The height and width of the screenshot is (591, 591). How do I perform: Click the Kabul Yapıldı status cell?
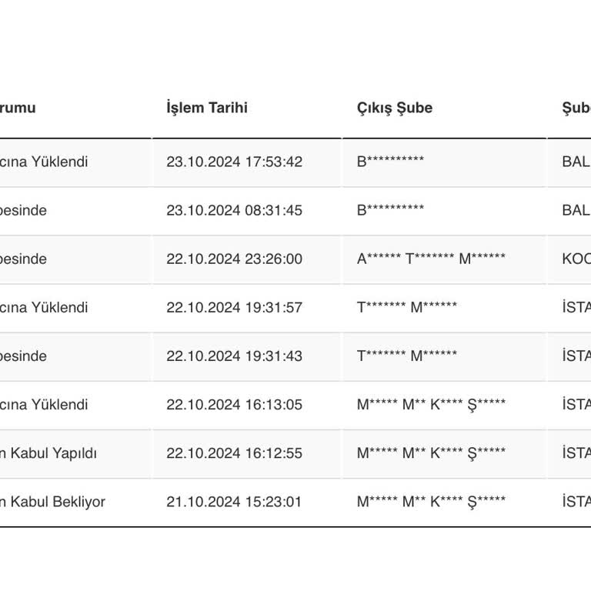pos(48,453)
